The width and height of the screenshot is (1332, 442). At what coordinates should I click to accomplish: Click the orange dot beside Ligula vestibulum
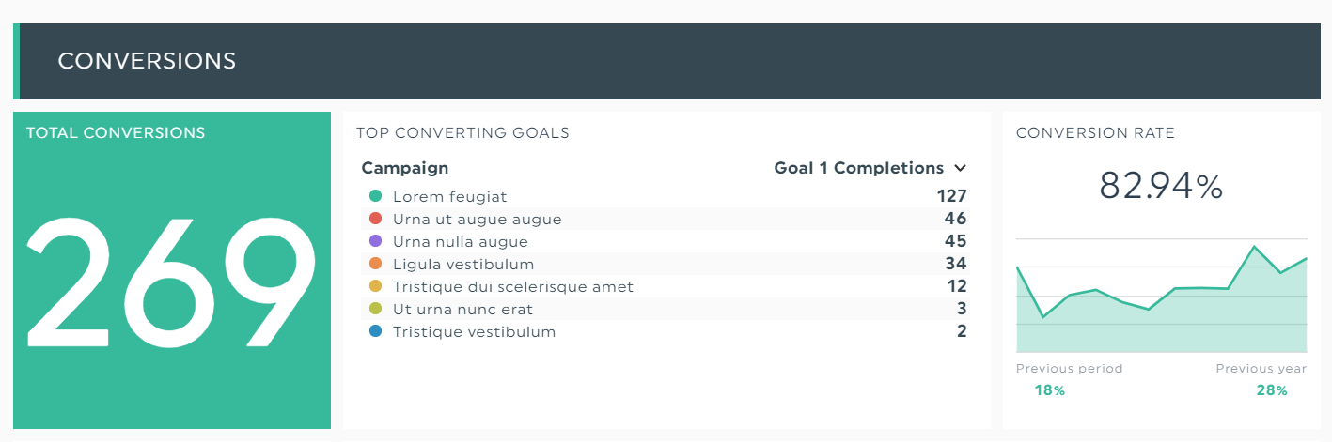coord(376,264)
